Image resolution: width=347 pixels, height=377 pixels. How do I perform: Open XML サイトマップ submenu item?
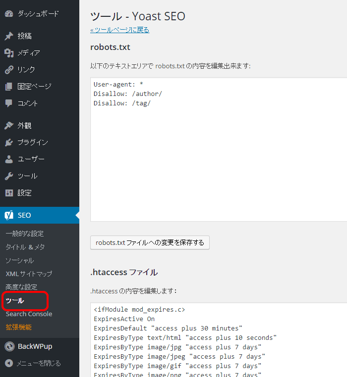coord(29,274)
